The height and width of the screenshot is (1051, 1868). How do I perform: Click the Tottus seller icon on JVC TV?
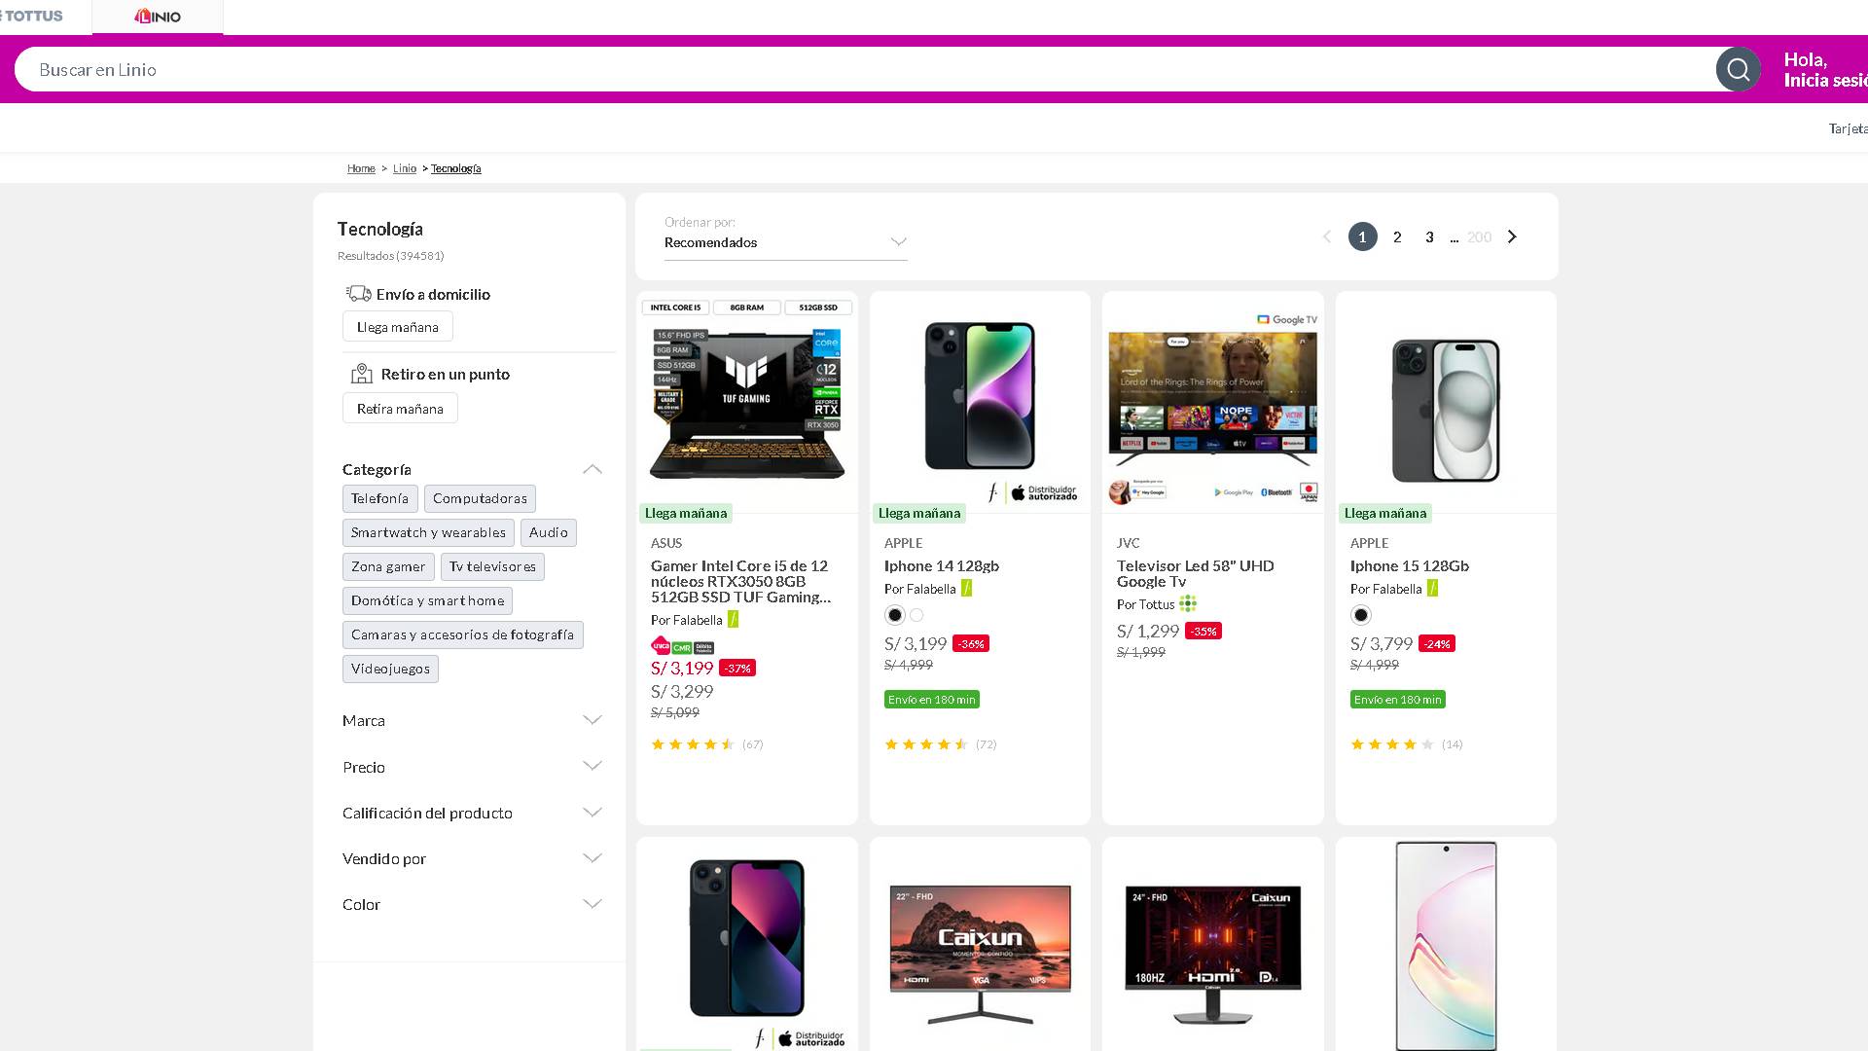pos(1188,603)
